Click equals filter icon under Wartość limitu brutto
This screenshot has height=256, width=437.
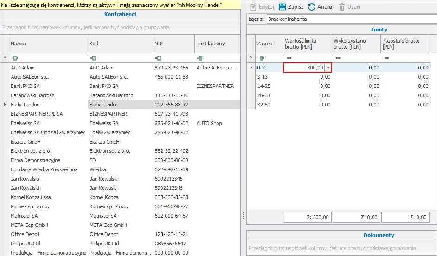tap(289, 58)
